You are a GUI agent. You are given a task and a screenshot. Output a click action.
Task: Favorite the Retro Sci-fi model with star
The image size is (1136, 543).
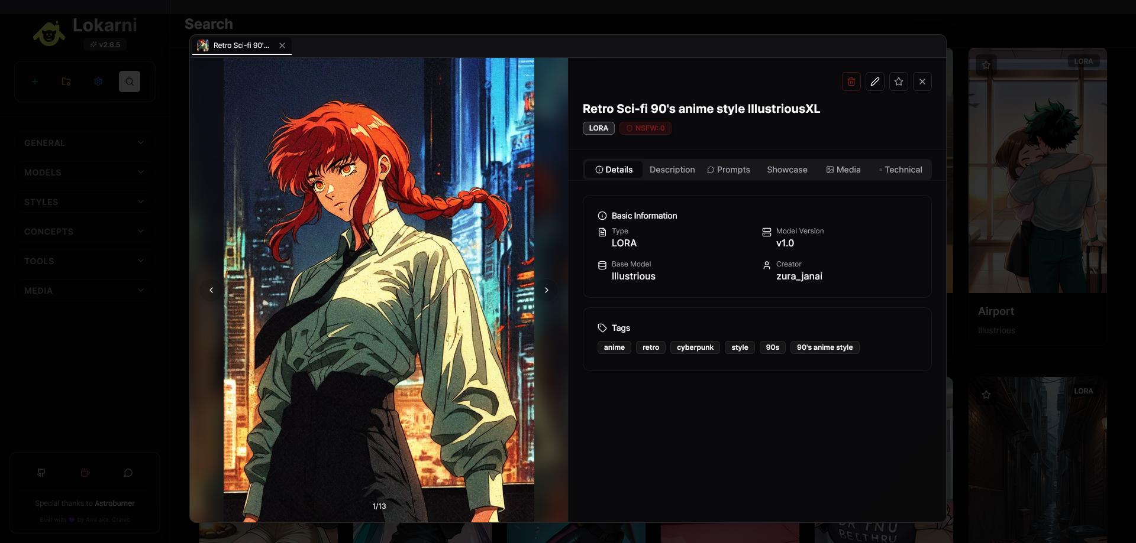tap(899, 82)
